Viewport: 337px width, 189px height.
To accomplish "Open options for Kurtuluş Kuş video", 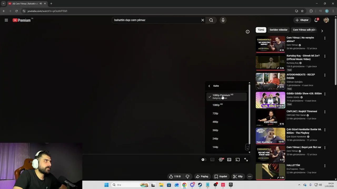I will [325, 56].
